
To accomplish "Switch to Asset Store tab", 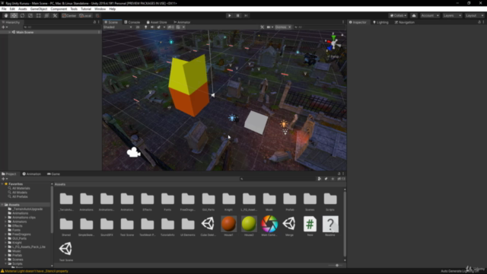I will 157,22.
